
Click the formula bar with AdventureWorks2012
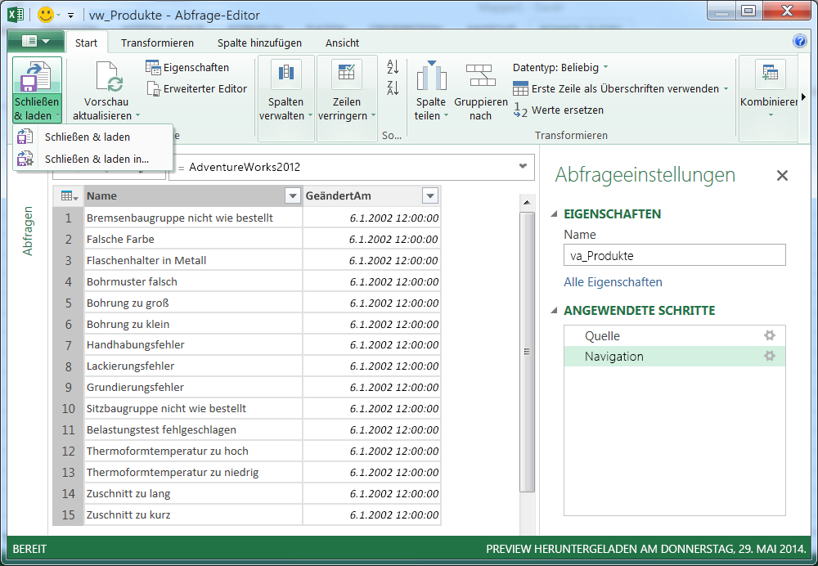tap(352, 167)
